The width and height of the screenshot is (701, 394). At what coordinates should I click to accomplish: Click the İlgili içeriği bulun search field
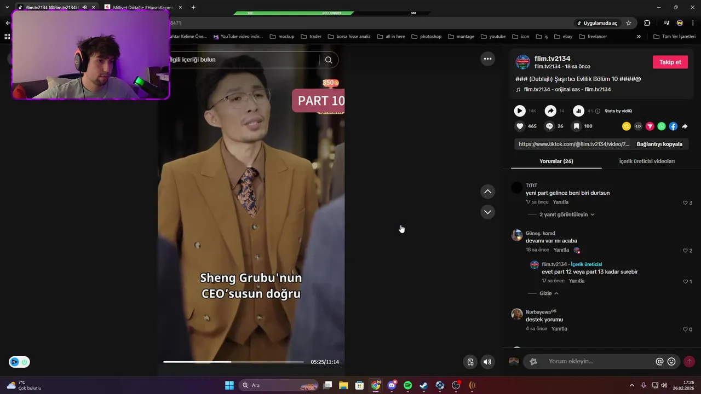pos(244,60)
